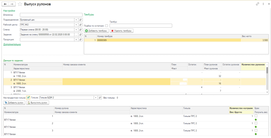Open the three-dot more actions menu
The height and width of the screenshot is (138, 271).
point(263,4)
